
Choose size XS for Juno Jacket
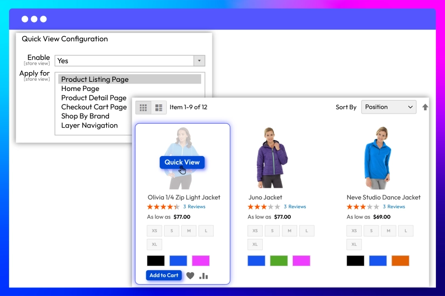[x=255, y=231]
